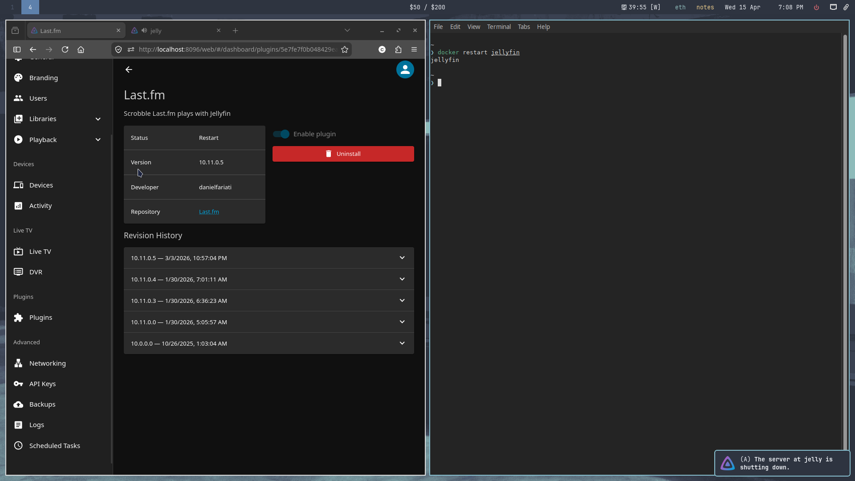This screenshot has width=855, height=481.
Task: Toggle the browser sidebar panel
Action: (17, 49)
